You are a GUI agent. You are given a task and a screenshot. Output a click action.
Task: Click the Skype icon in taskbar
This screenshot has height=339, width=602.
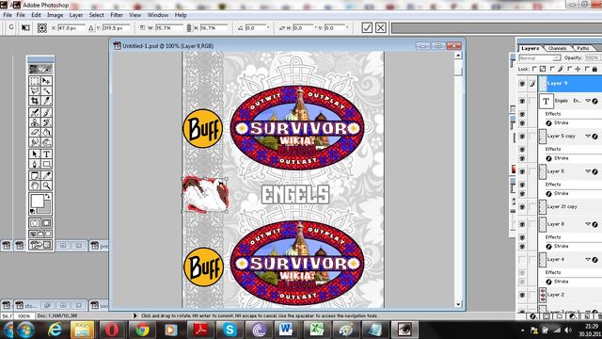click(230, 330)
